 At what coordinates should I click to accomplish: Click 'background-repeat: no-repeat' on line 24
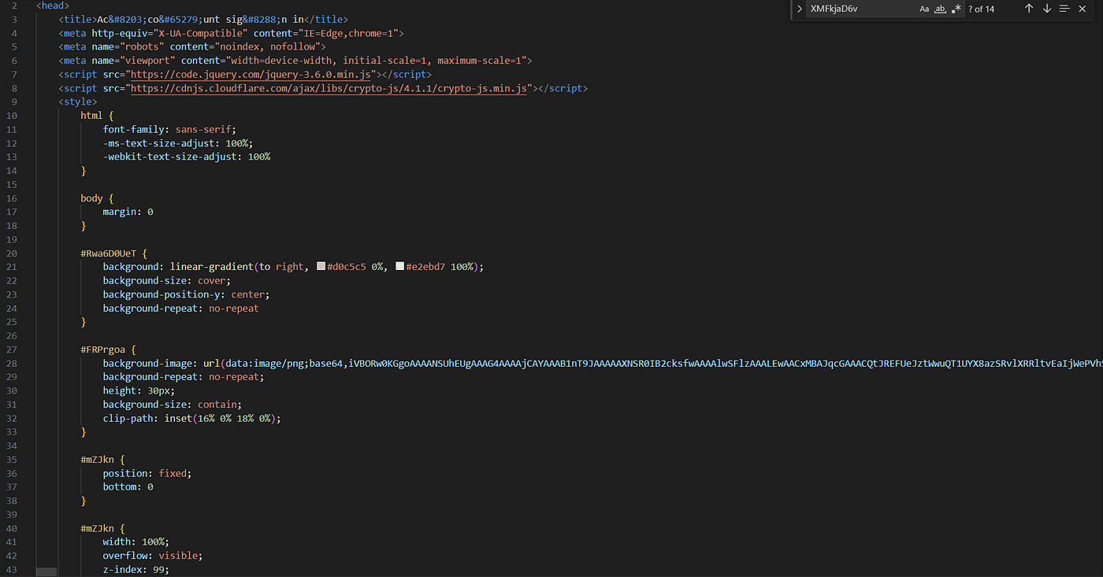pos(180,309)
